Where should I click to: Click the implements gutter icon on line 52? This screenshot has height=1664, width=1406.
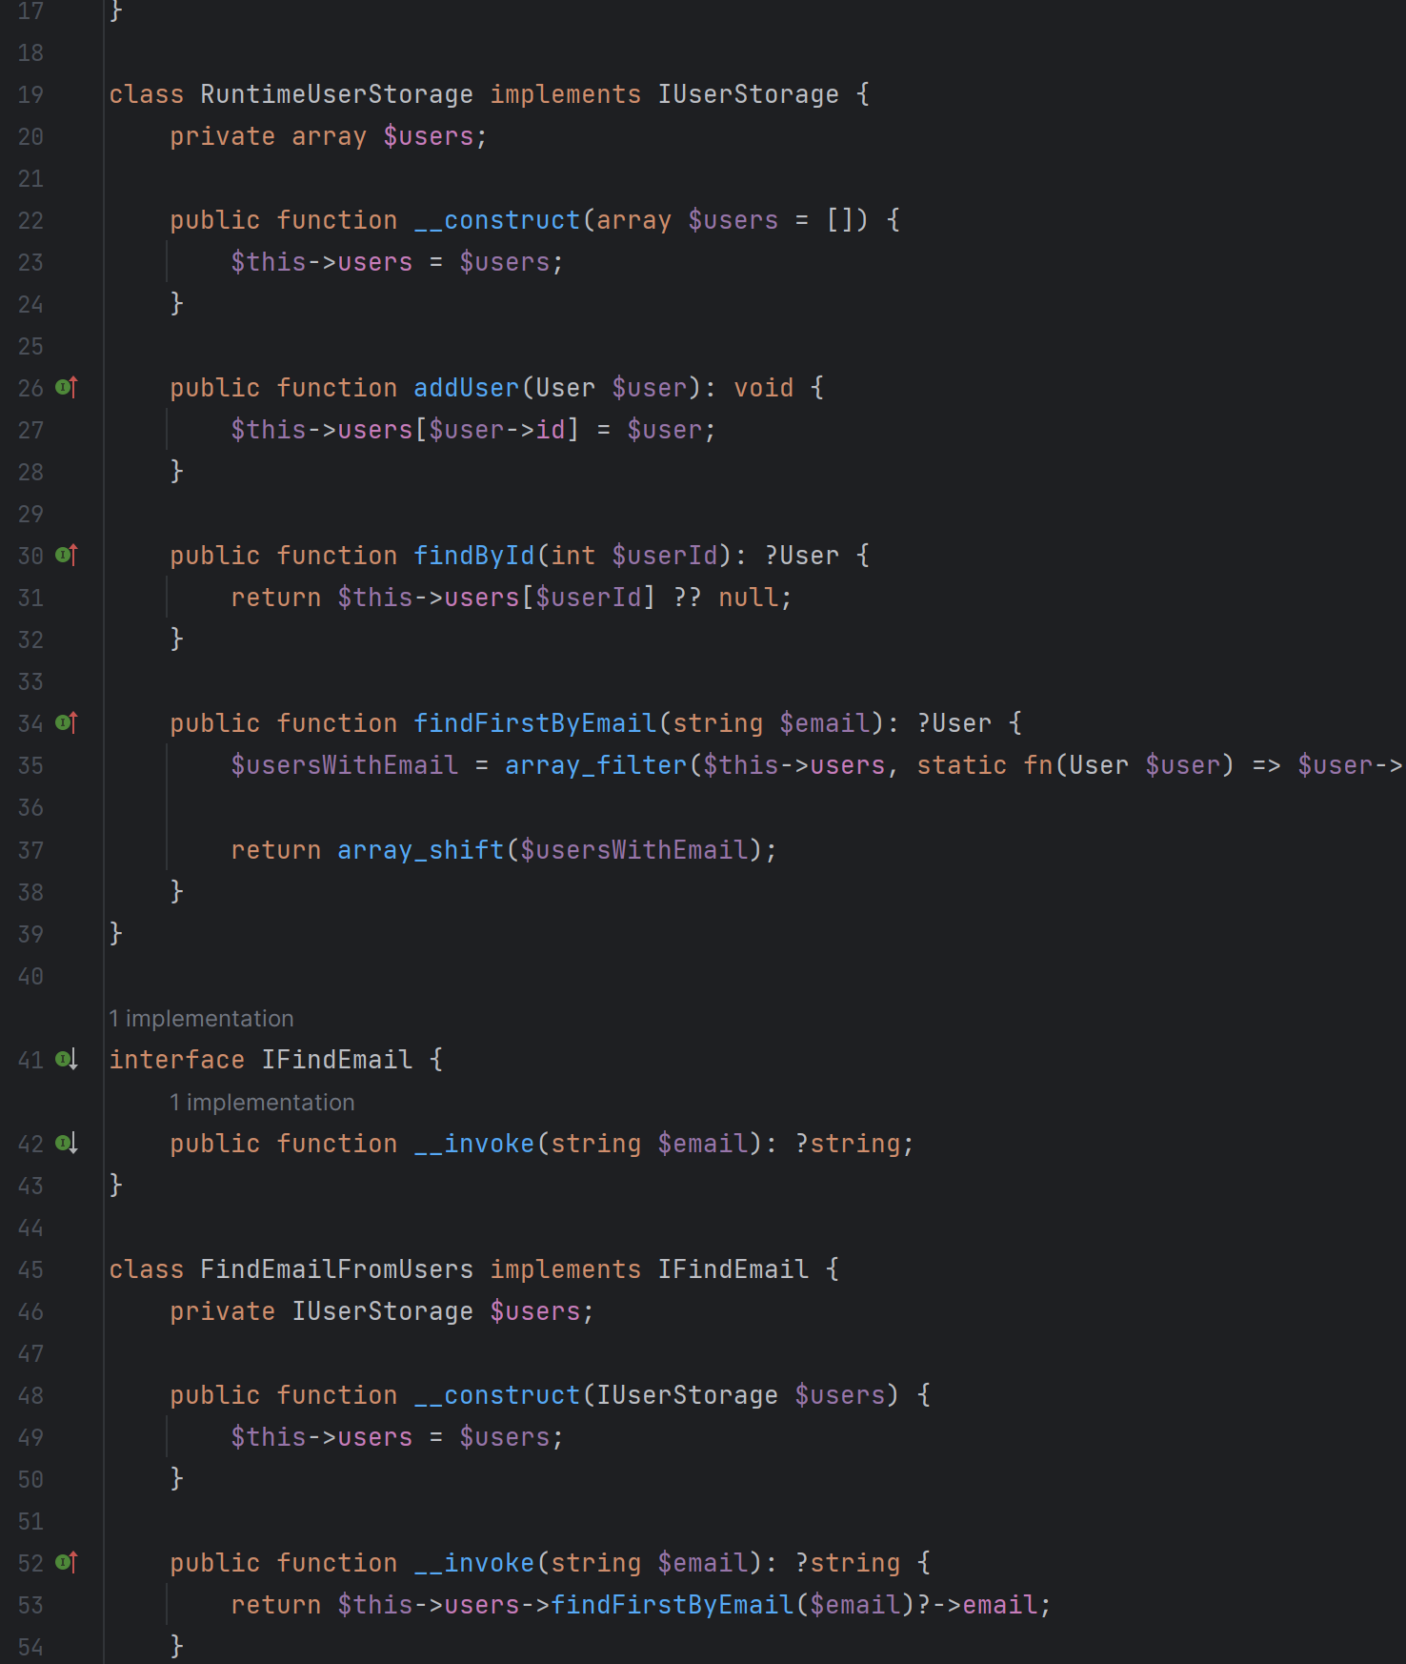coord(67,1562)
